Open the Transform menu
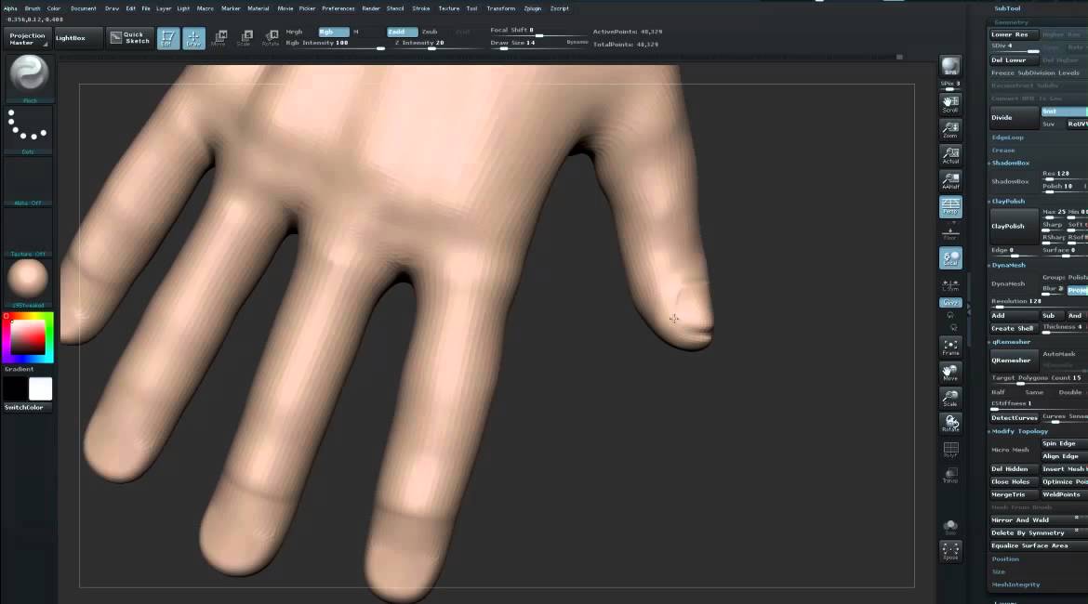1088x604 pixels. coord(500,8)
